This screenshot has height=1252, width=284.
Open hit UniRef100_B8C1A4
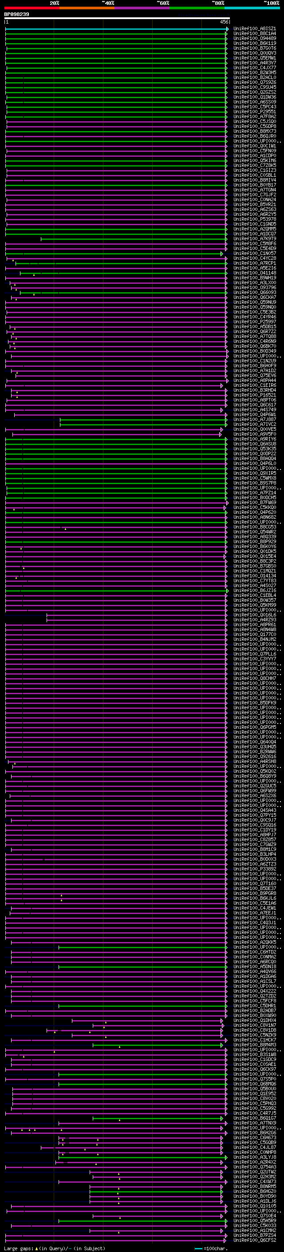tap(254, 34)
